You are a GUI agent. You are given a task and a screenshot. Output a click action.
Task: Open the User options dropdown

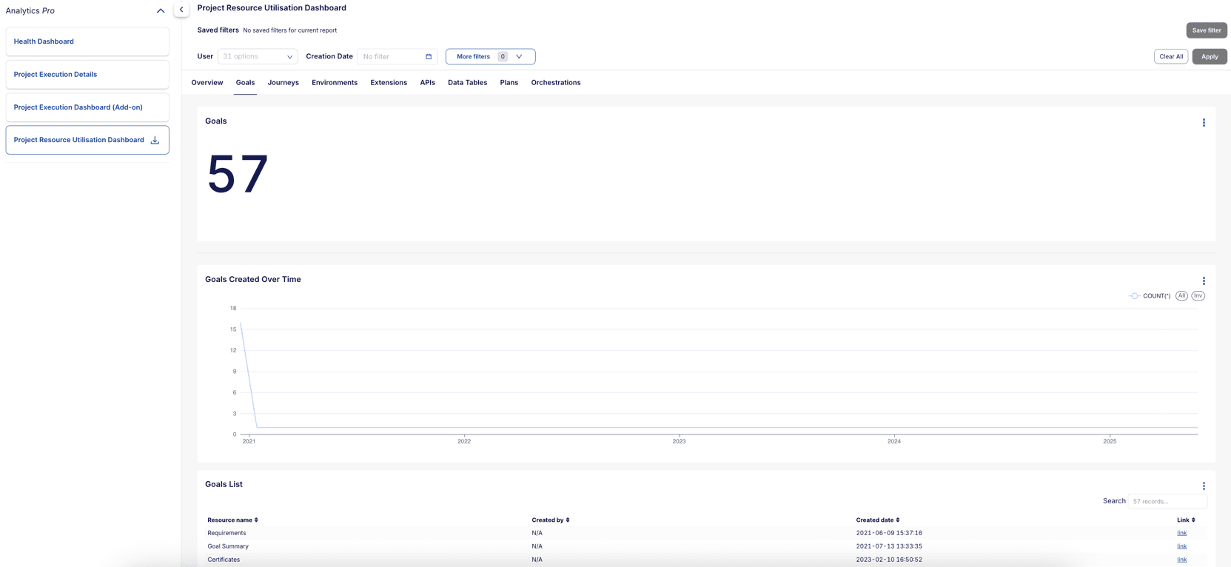click(258, 56)
